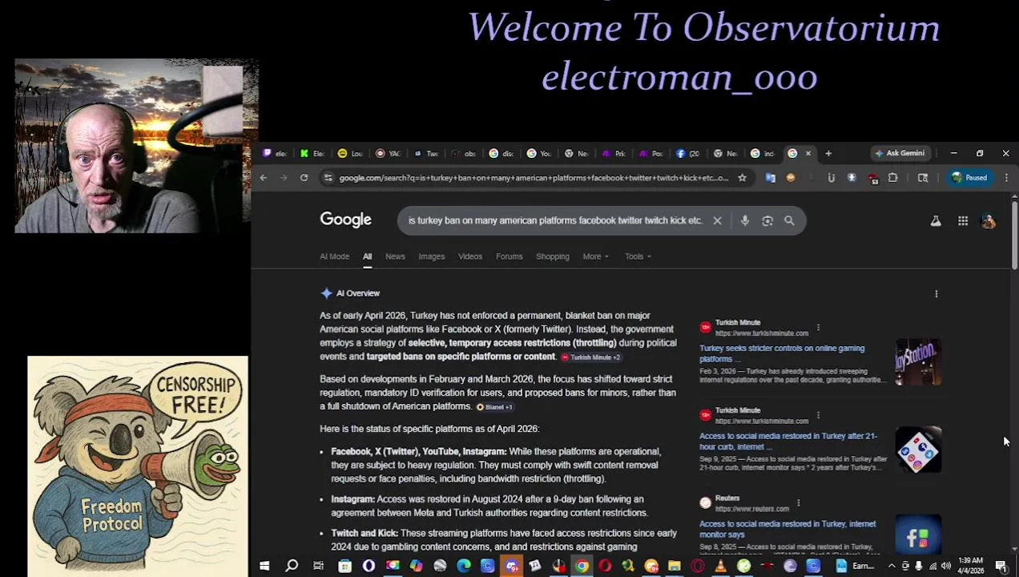Submit search with magnifier icon
This screenshot has width=1019, height=577.
click(x=789, y=220)
